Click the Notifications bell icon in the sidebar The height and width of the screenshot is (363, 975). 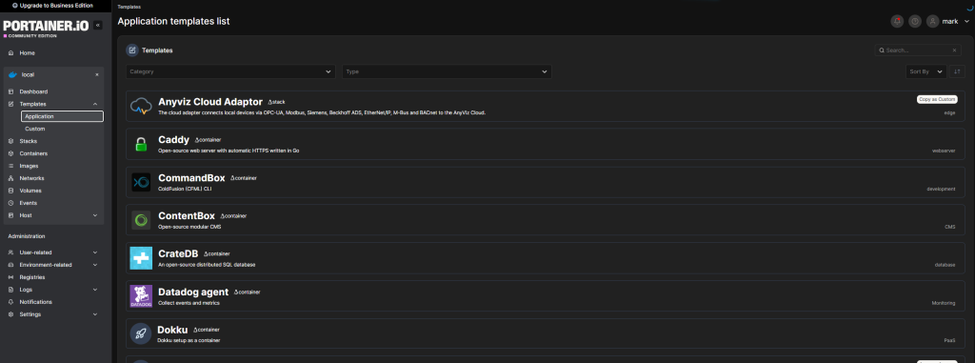click(10, 302)
